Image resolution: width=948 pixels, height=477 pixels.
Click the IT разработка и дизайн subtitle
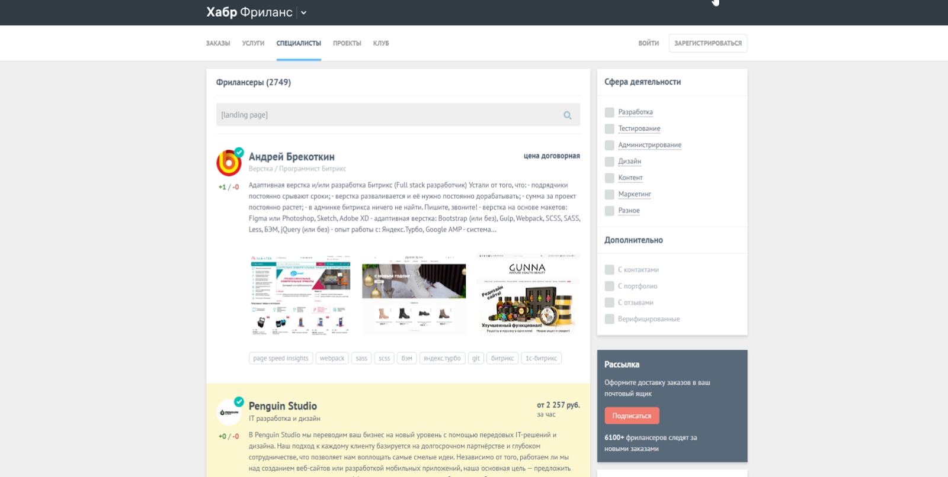pyautogui.click(x=284, y=418)
